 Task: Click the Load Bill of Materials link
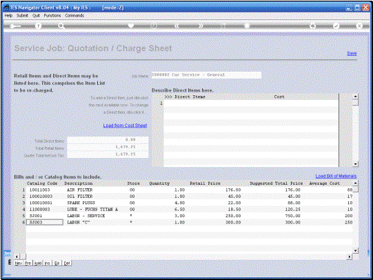pyautogui.click(x=336, y=176)
